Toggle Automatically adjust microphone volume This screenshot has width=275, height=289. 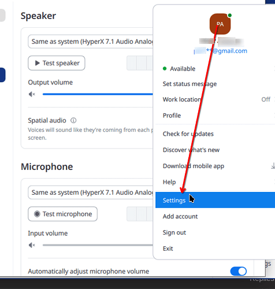pyautogui.click(x=238, y=271)
